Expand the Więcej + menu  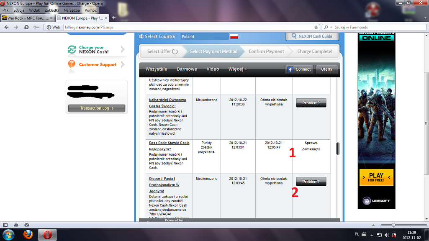(238, 69)
